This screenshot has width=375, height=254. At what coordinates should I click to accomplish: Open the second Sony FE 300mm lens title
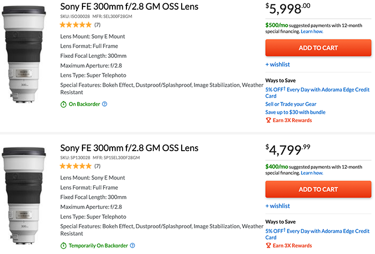tap(129, 148)
